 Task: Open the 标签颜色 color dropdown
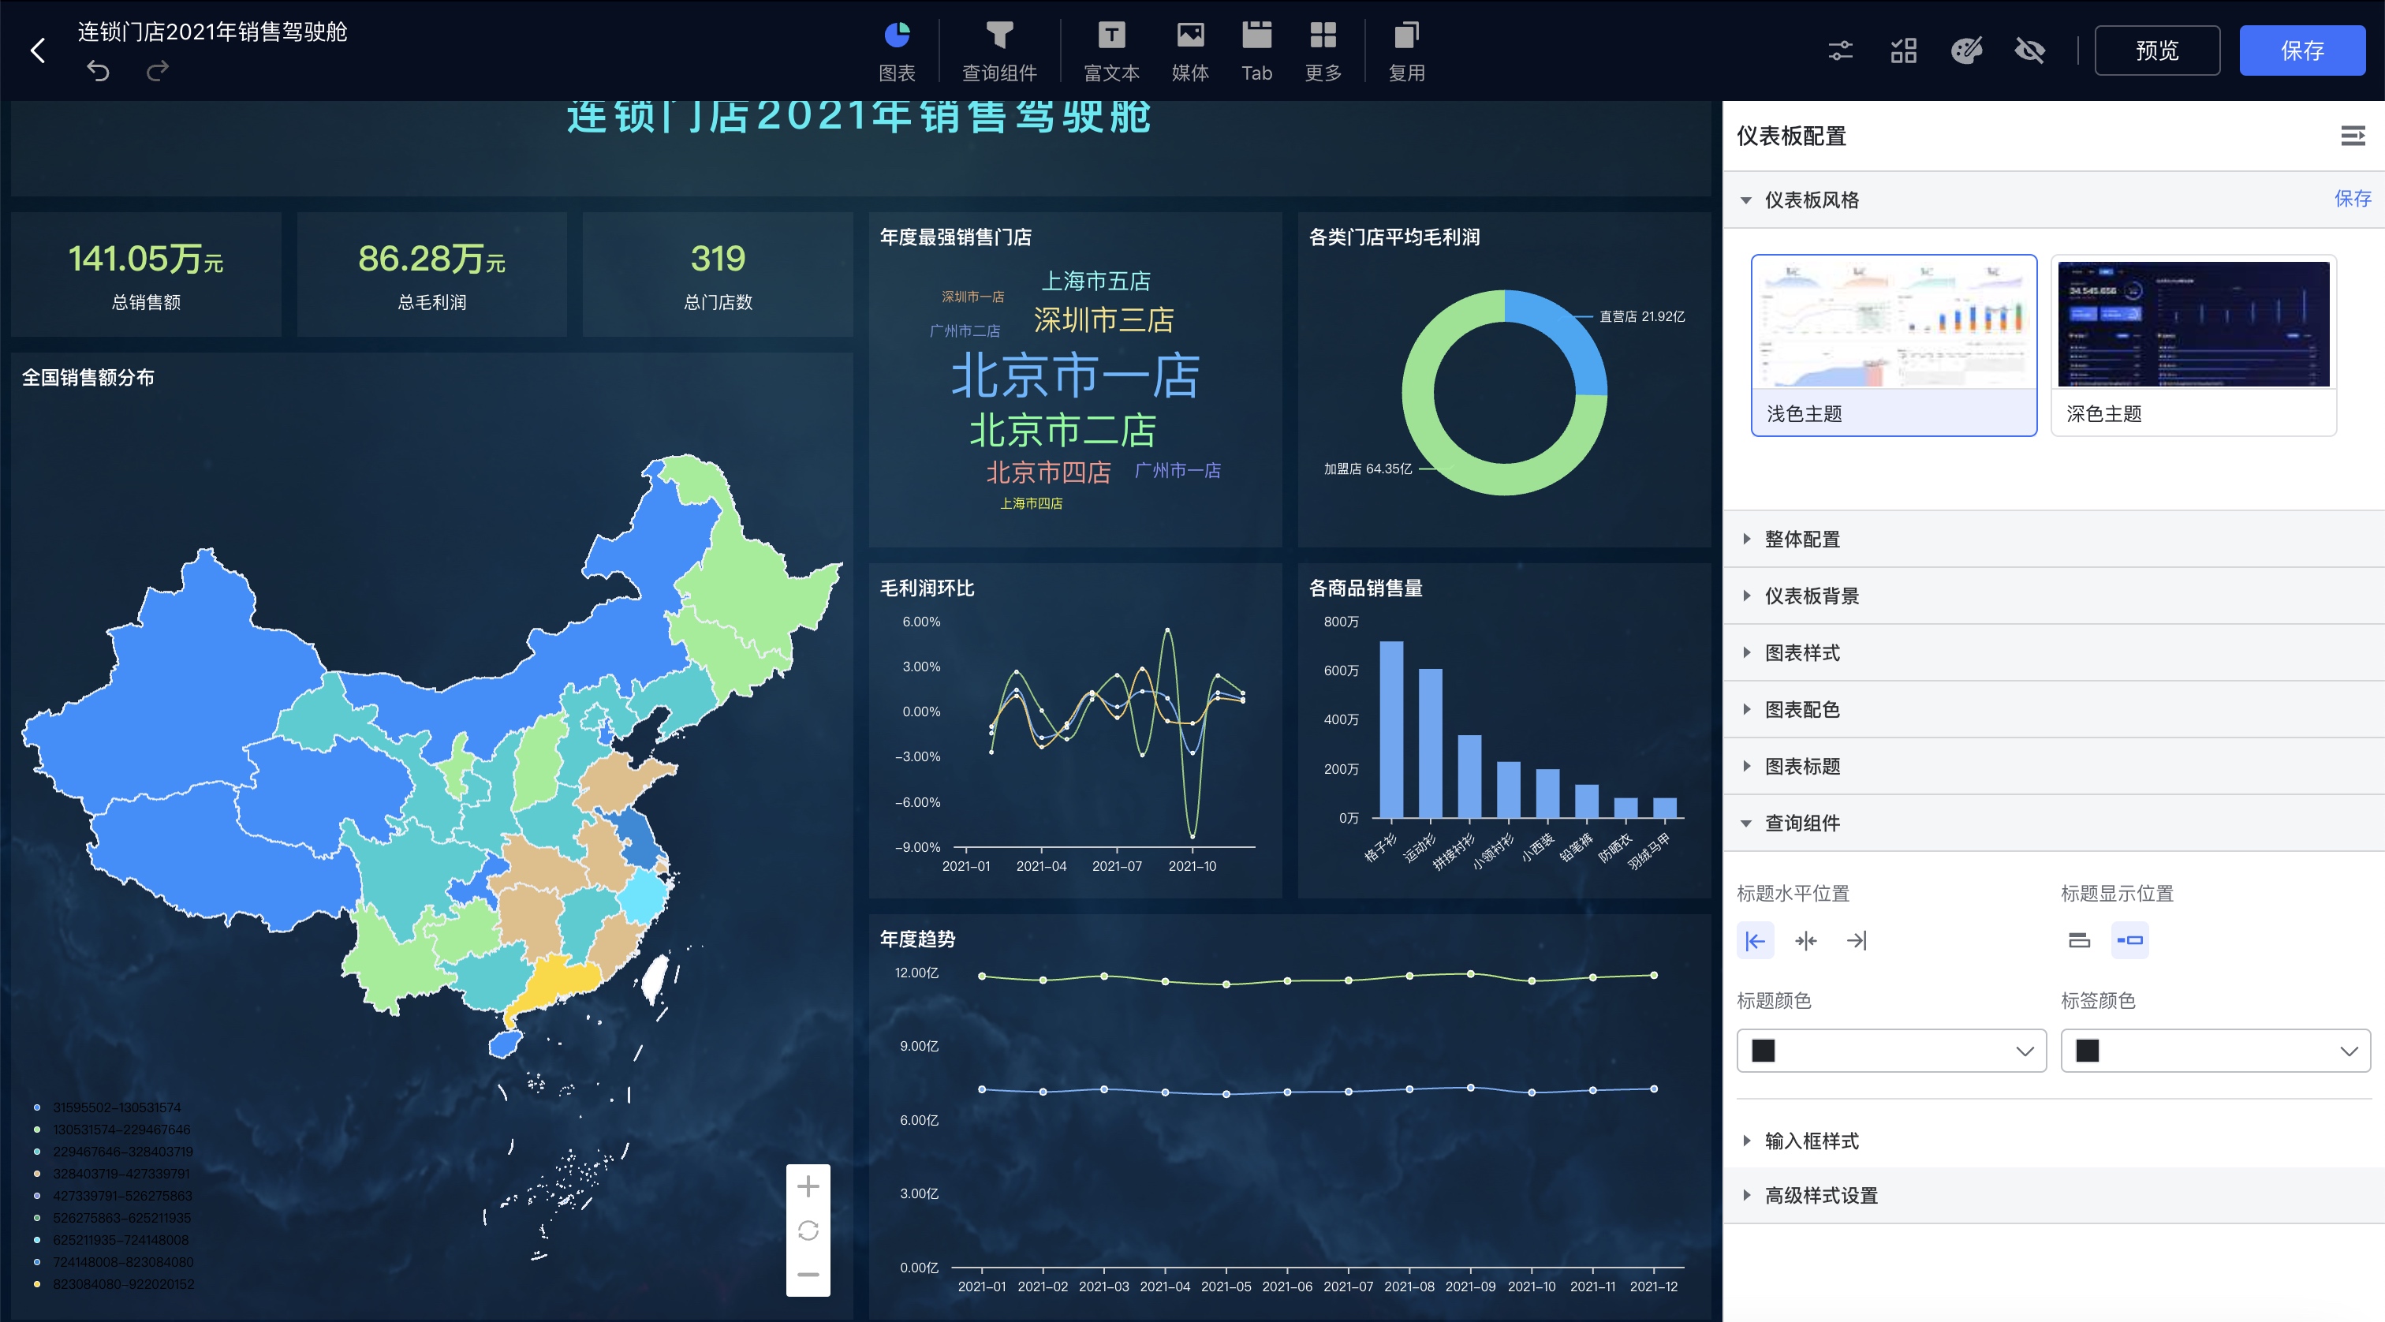pyautogui.click(x=2215, y=1051)
